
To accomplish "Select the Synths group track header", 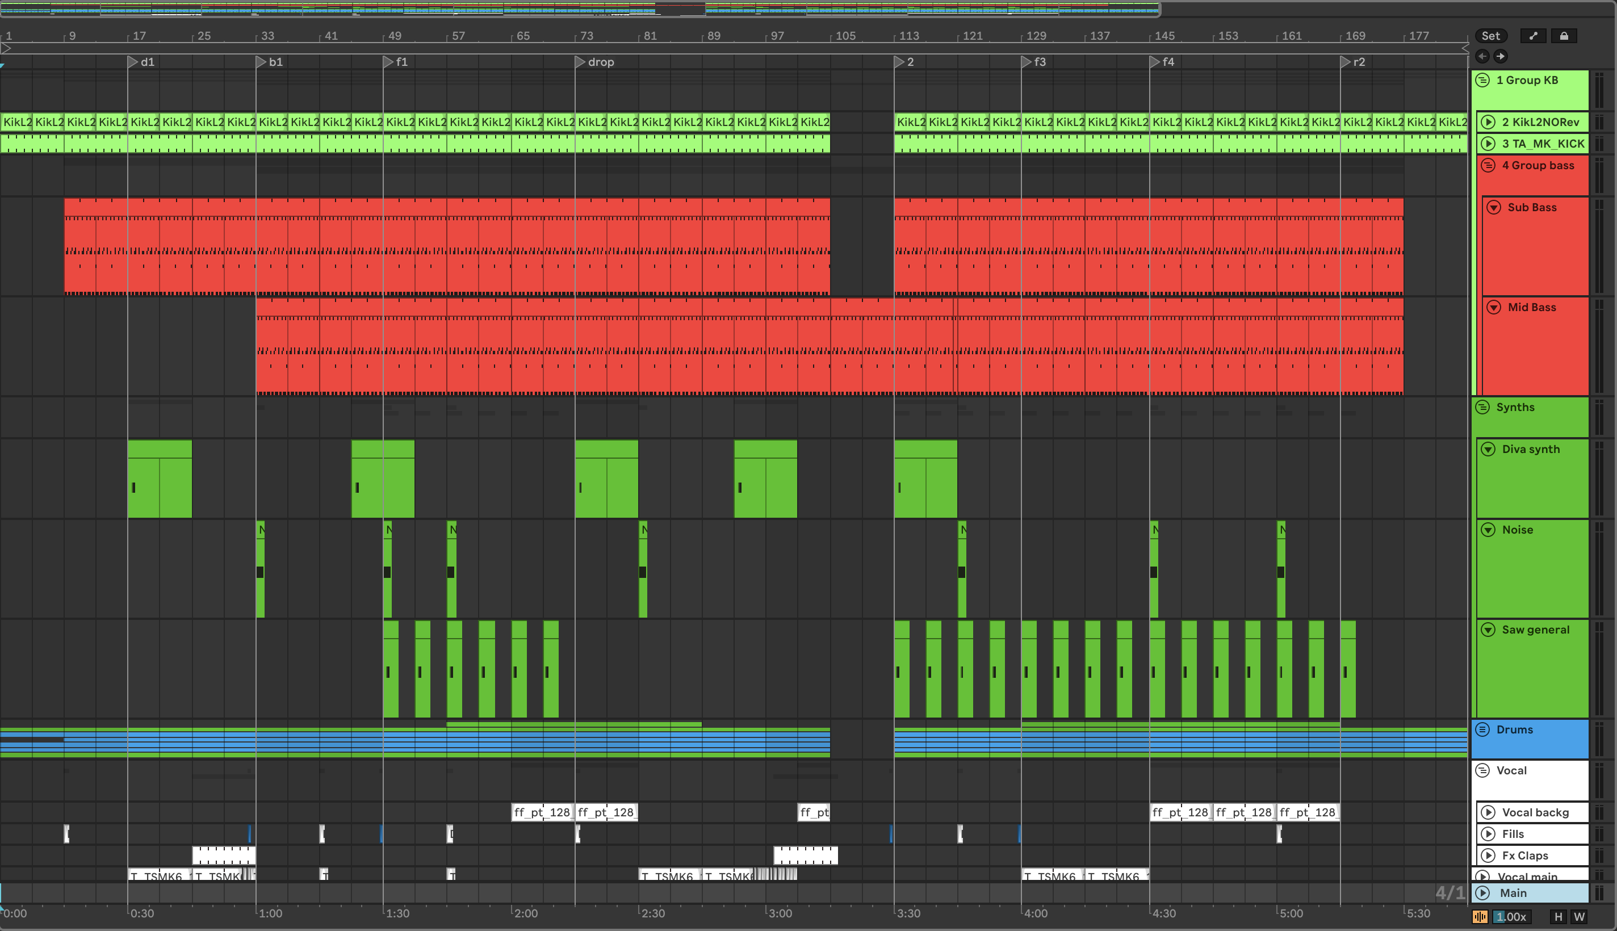I will (x=1535, y=416).
